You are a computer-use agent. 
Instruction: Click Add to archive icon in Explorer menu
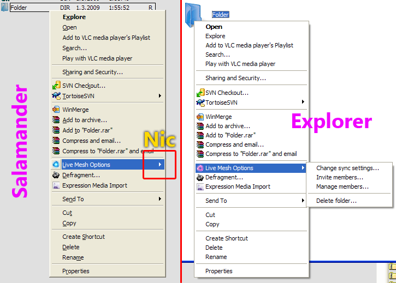[x=200, y=126]
